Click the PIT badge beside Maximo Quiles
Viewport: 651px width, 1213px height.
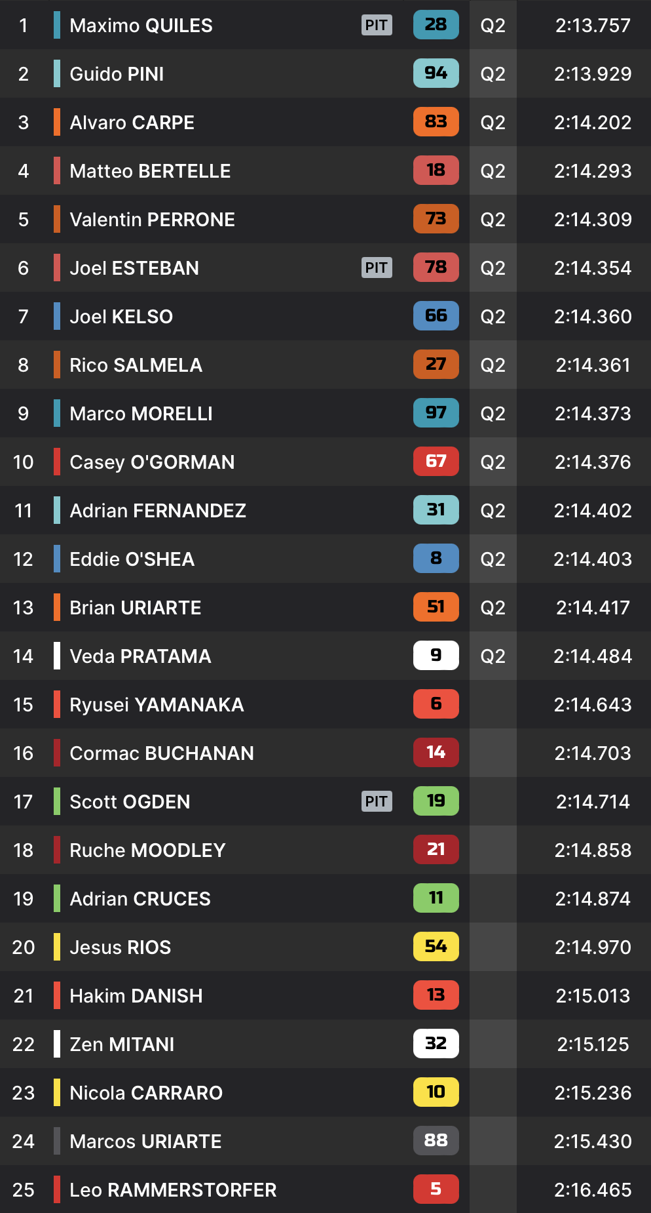click(377, 26)
